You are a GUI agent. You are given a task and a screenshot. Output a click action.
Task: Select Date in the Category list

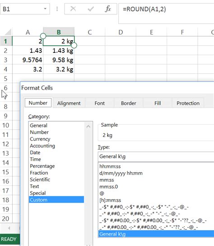(56, 152)
